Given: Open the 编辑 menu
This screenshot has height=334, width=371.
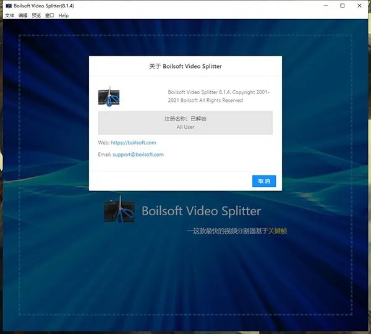Looking at the screenshot, I should 23,15.
